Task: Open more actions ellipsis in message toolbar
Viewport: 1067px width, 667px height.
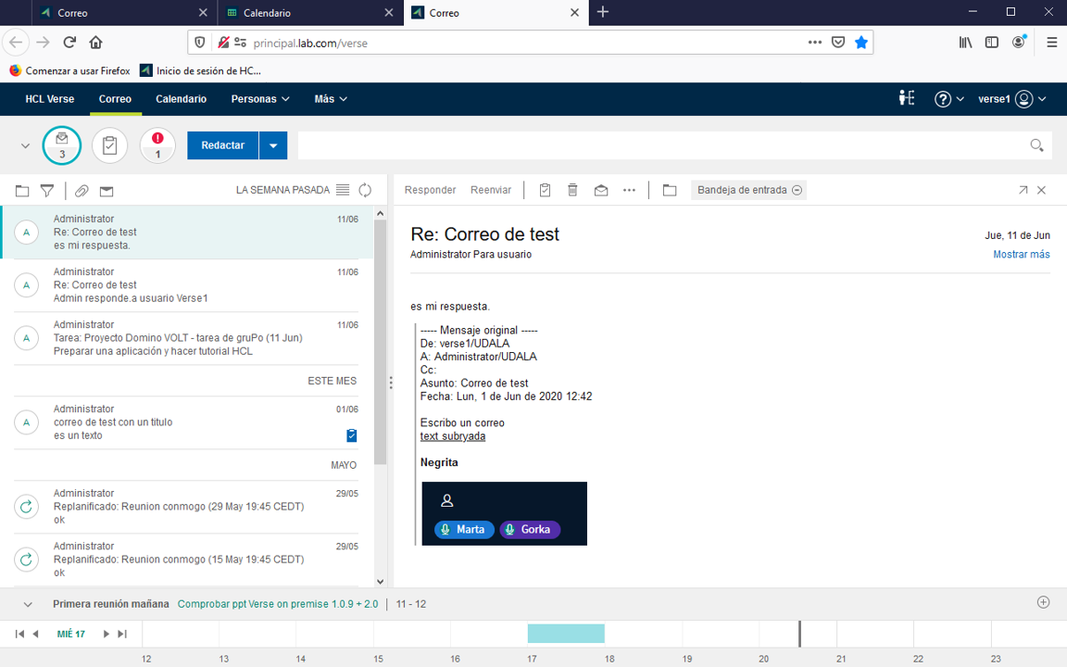Action: [630, 191]
